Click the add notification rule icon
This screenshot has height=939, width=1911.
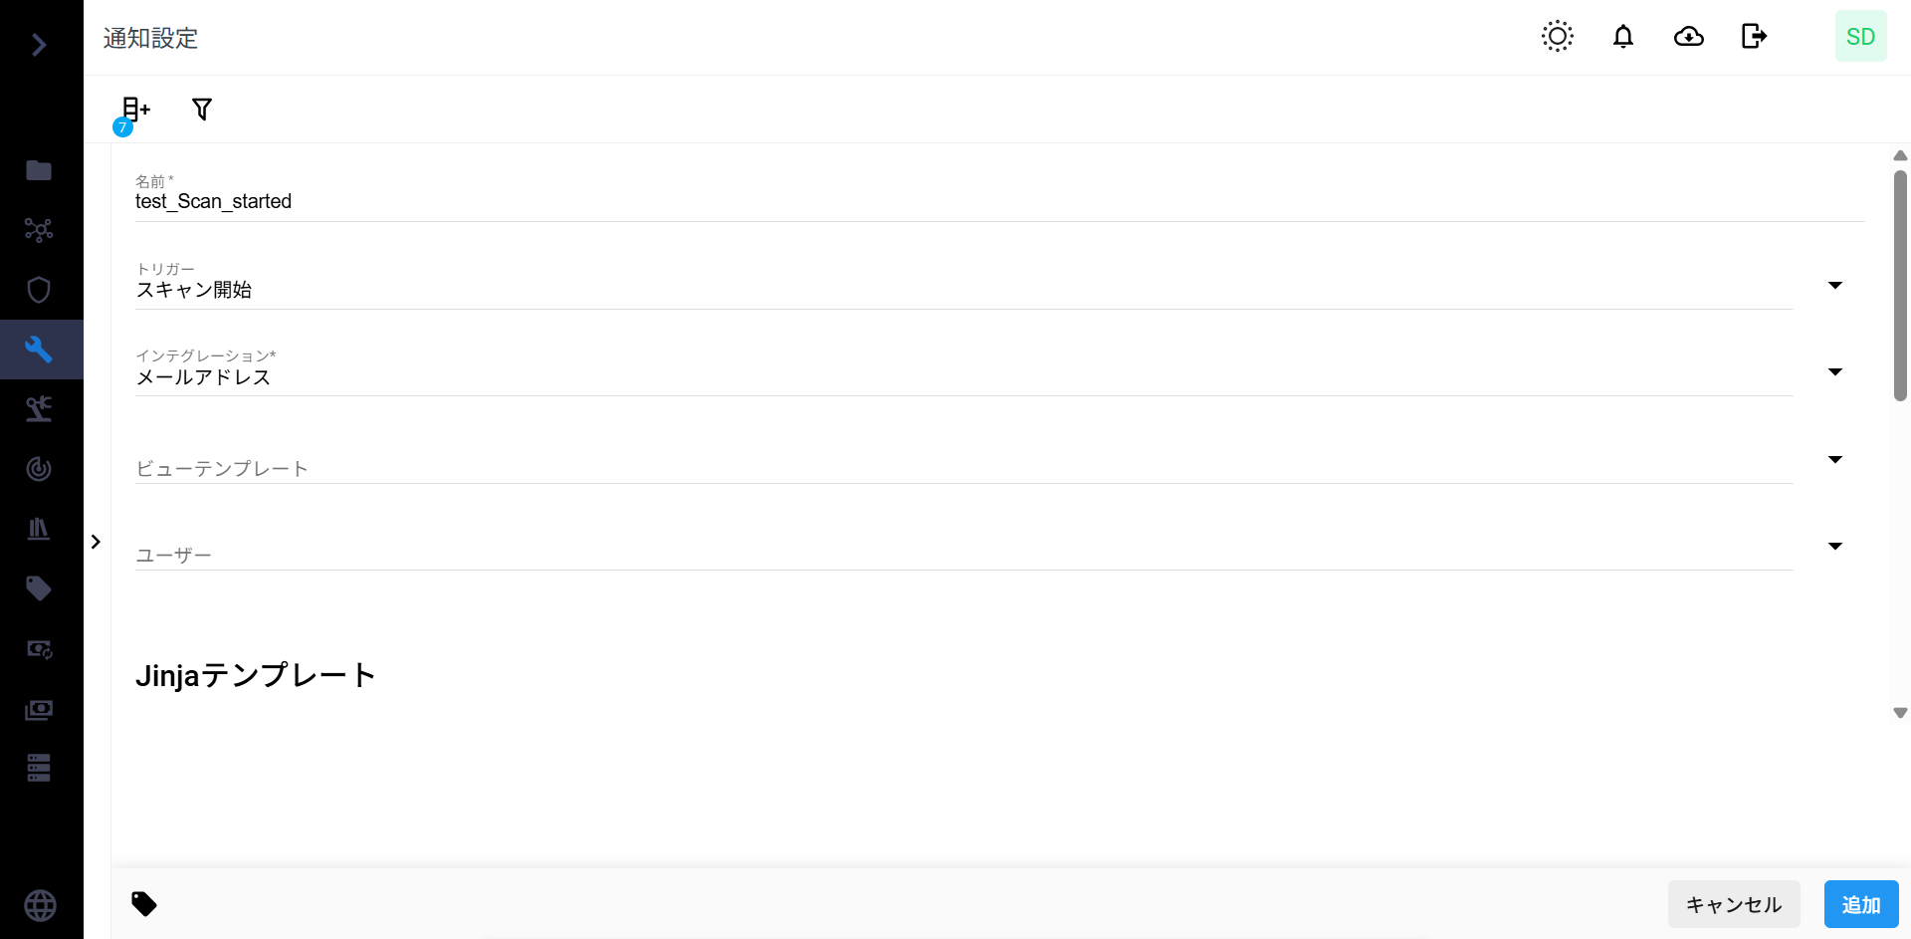(135, 110)
